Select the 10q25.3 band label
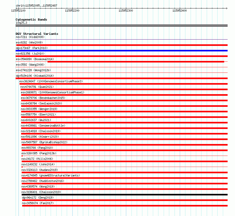This screenshot has height=216, width=235. tap(21, 23)
